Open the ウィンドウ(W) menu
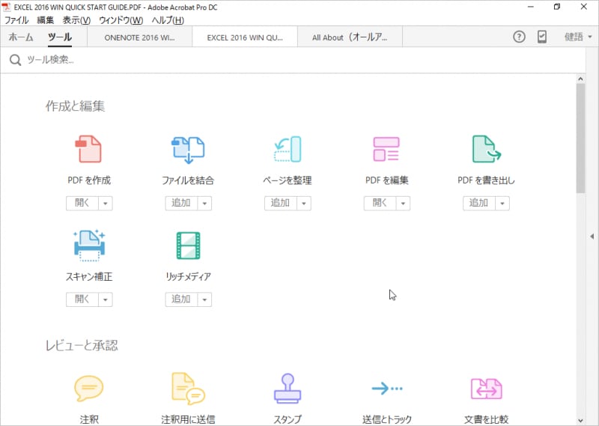 121,20
